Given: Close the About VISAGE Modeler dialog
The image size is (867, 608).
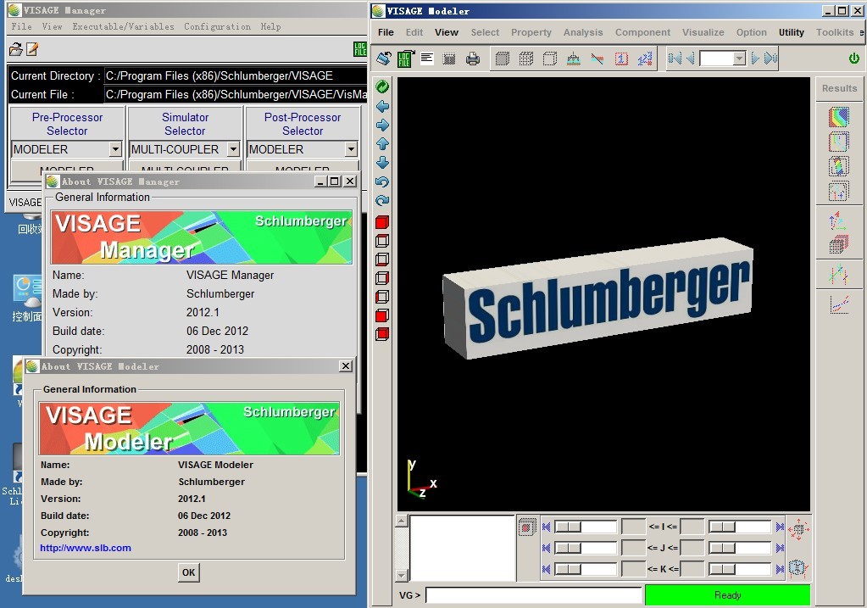Looking at the screenshot, I should point(346,365).
